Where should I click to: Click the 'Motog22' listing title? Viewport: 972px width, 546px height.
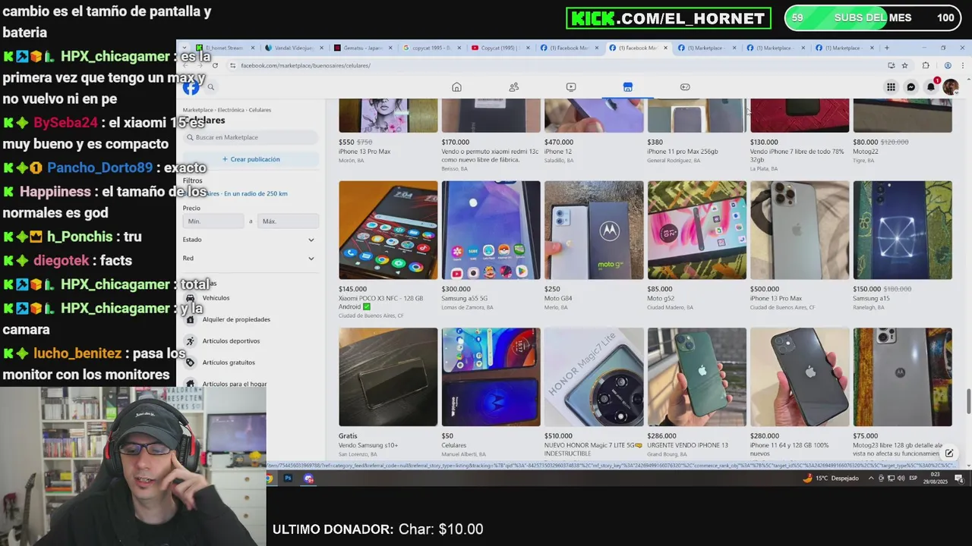866,152
